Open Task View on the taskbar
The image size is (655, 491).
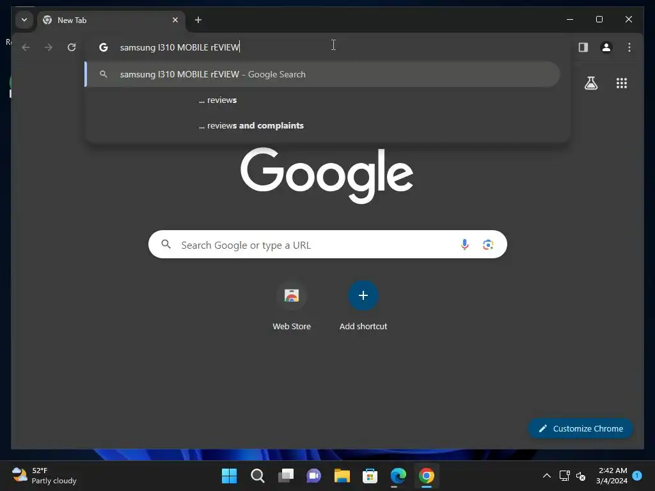pyautogui.click(x=286, y=476)
